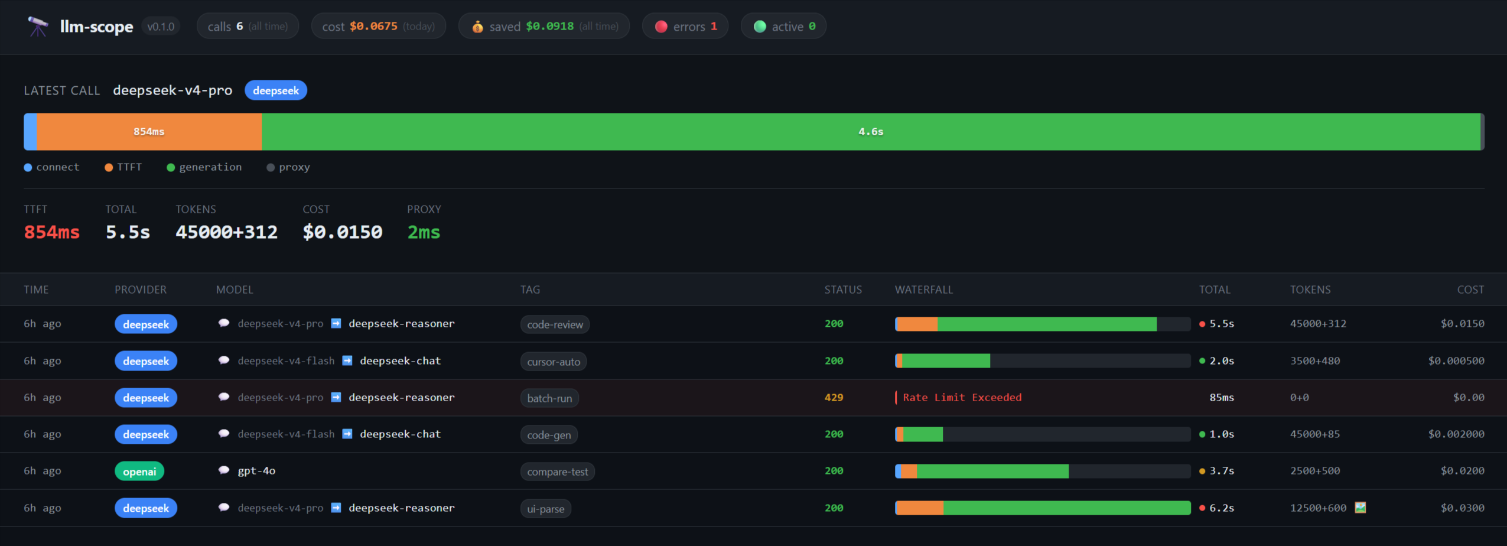Click the active 0 pill
The image size is (1507, 546).
pos(783,27)
